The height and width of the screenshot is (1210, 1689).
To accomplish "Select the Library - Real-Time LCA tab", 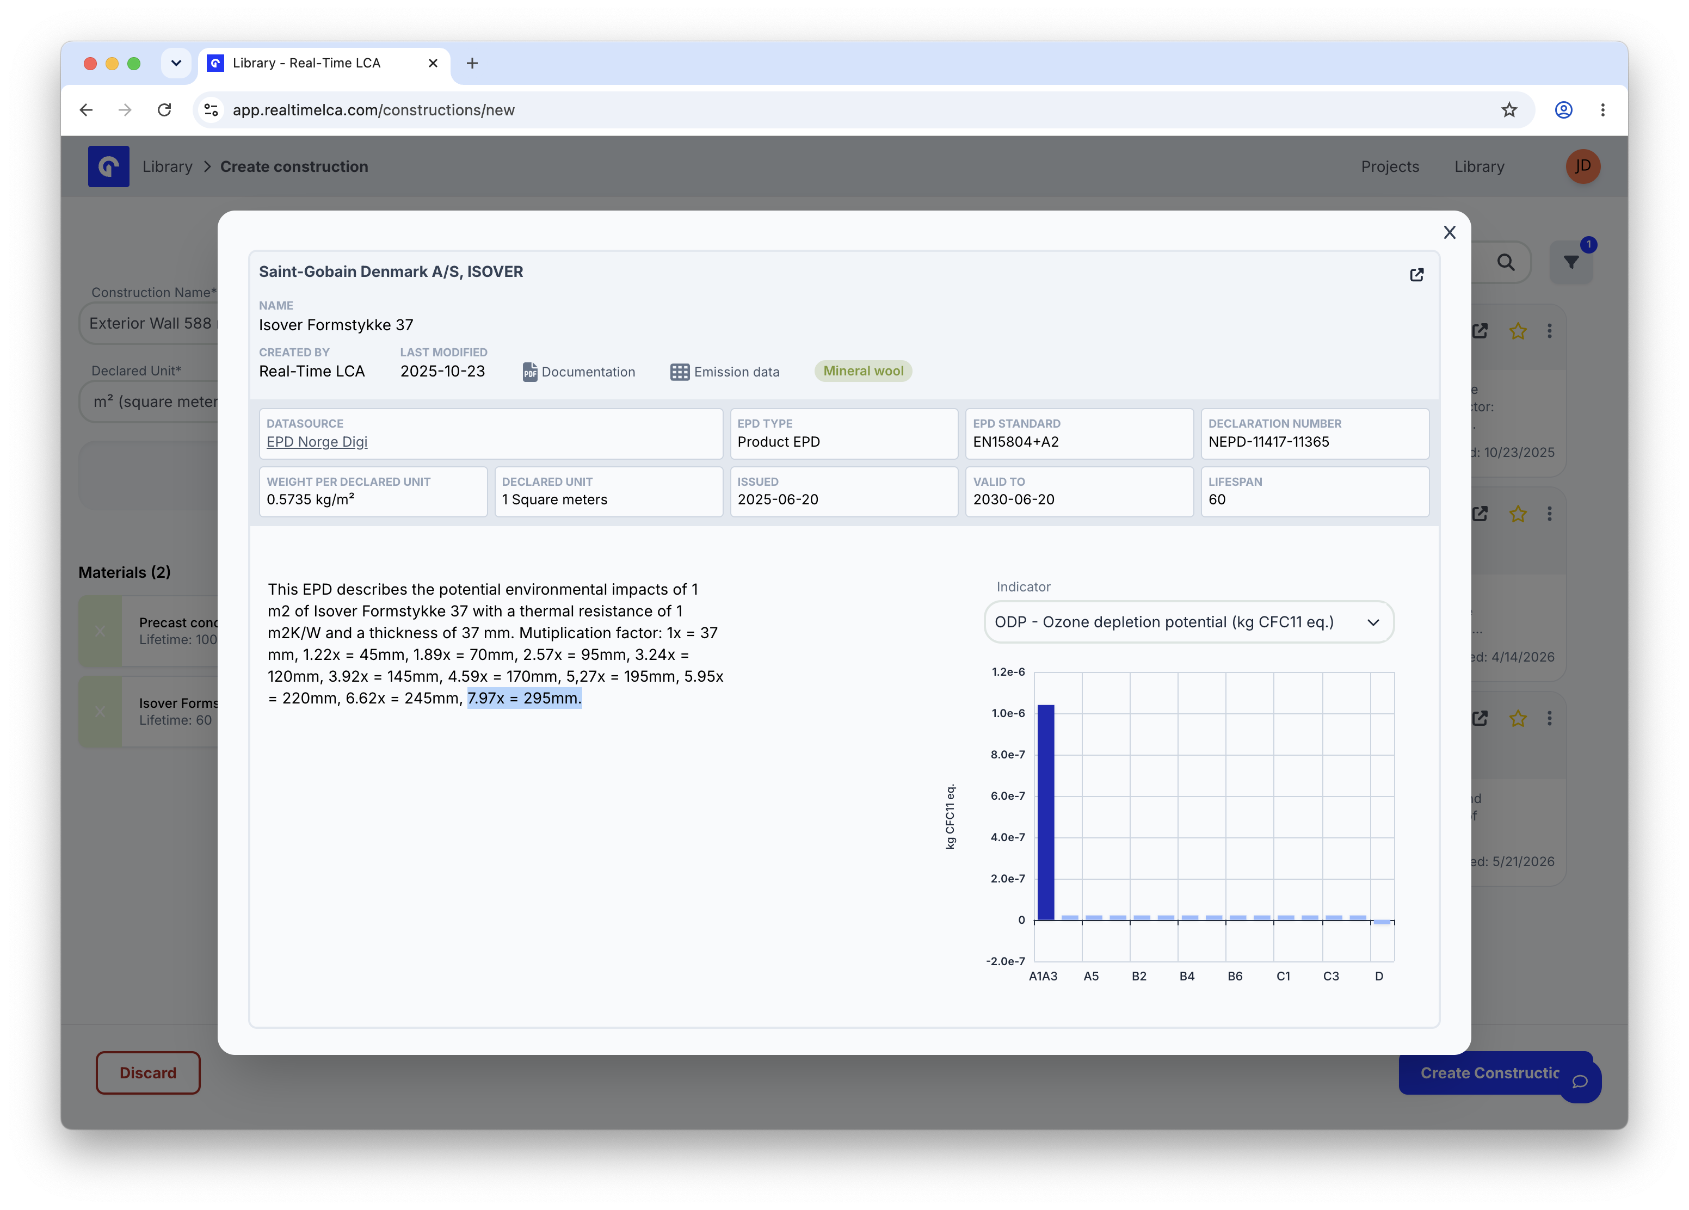I will coord(324,63).
